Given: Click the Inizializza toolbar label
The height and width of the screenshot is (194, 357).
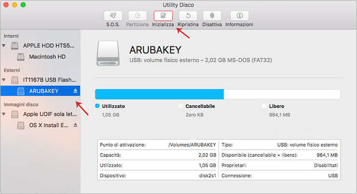Looking at the screenshot, I should [163, 24].
